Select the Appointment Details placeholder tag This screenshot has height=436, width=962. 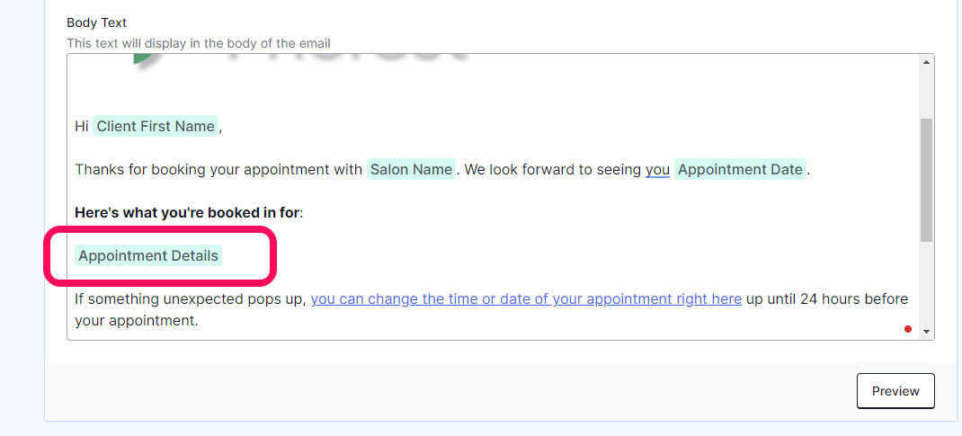pos(147,255)
